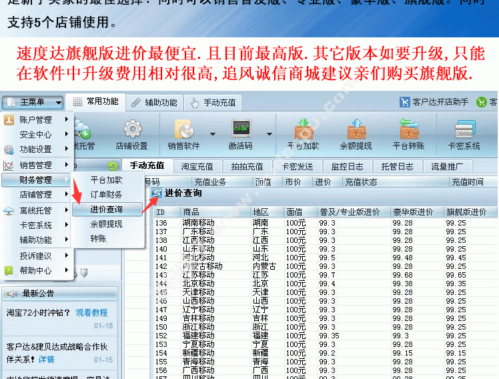This screenshot has height=379, width=499.
Task: Select the 平台转账 toolbar icon
Action: coord(409,129)
